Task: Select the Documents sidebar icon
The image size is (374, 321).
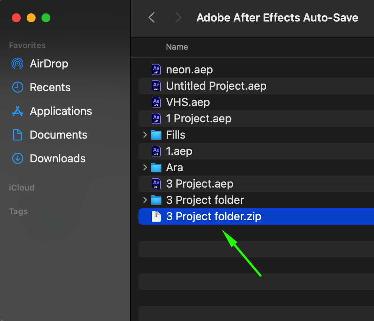Action: 17,135
